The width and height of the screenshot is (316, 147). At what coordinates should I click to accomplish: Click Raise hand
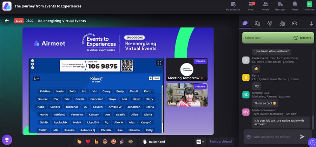pyautogui.click(x=154, y=142)
